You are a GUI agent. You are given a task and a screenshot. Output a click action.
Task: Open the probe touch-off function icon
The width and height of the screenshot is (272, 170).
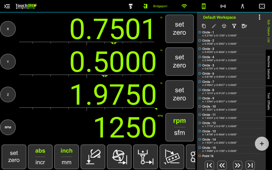click(93, 157)
